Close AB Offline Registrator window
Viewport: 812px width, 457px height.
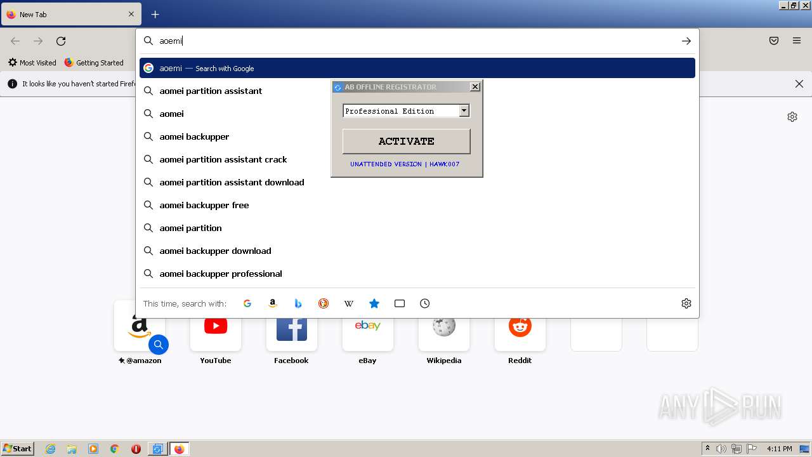tap(475, 87)
